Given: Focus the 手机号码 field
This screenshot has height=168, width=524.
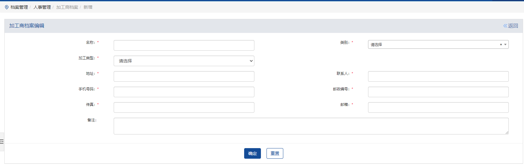Looking at the screenshot, I should coord(184,92).
